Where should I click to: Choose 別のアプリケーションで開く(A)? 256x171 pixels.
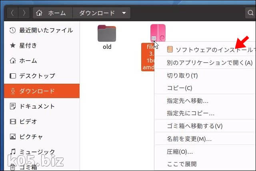pos(205,62)
